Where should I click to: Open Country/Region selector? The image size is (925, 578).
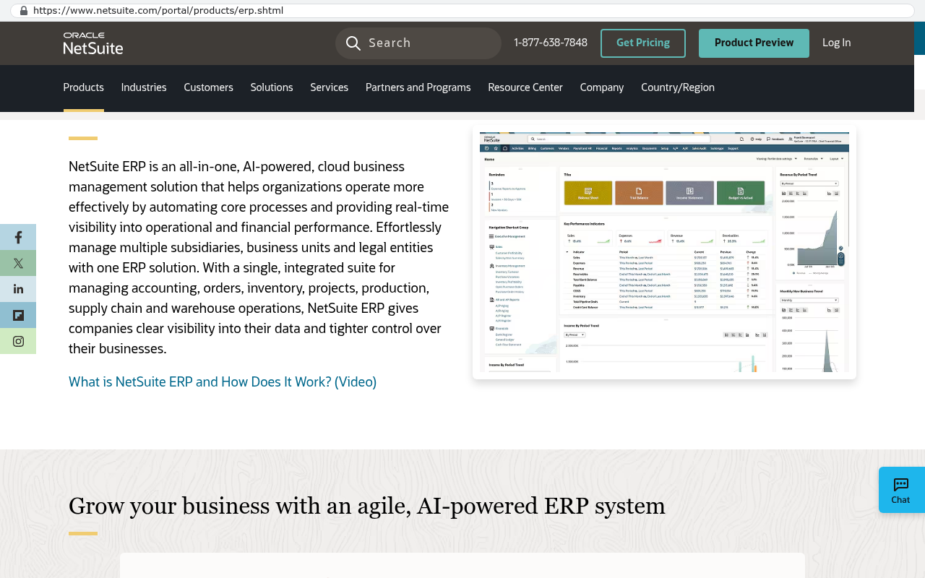point(678,87)
